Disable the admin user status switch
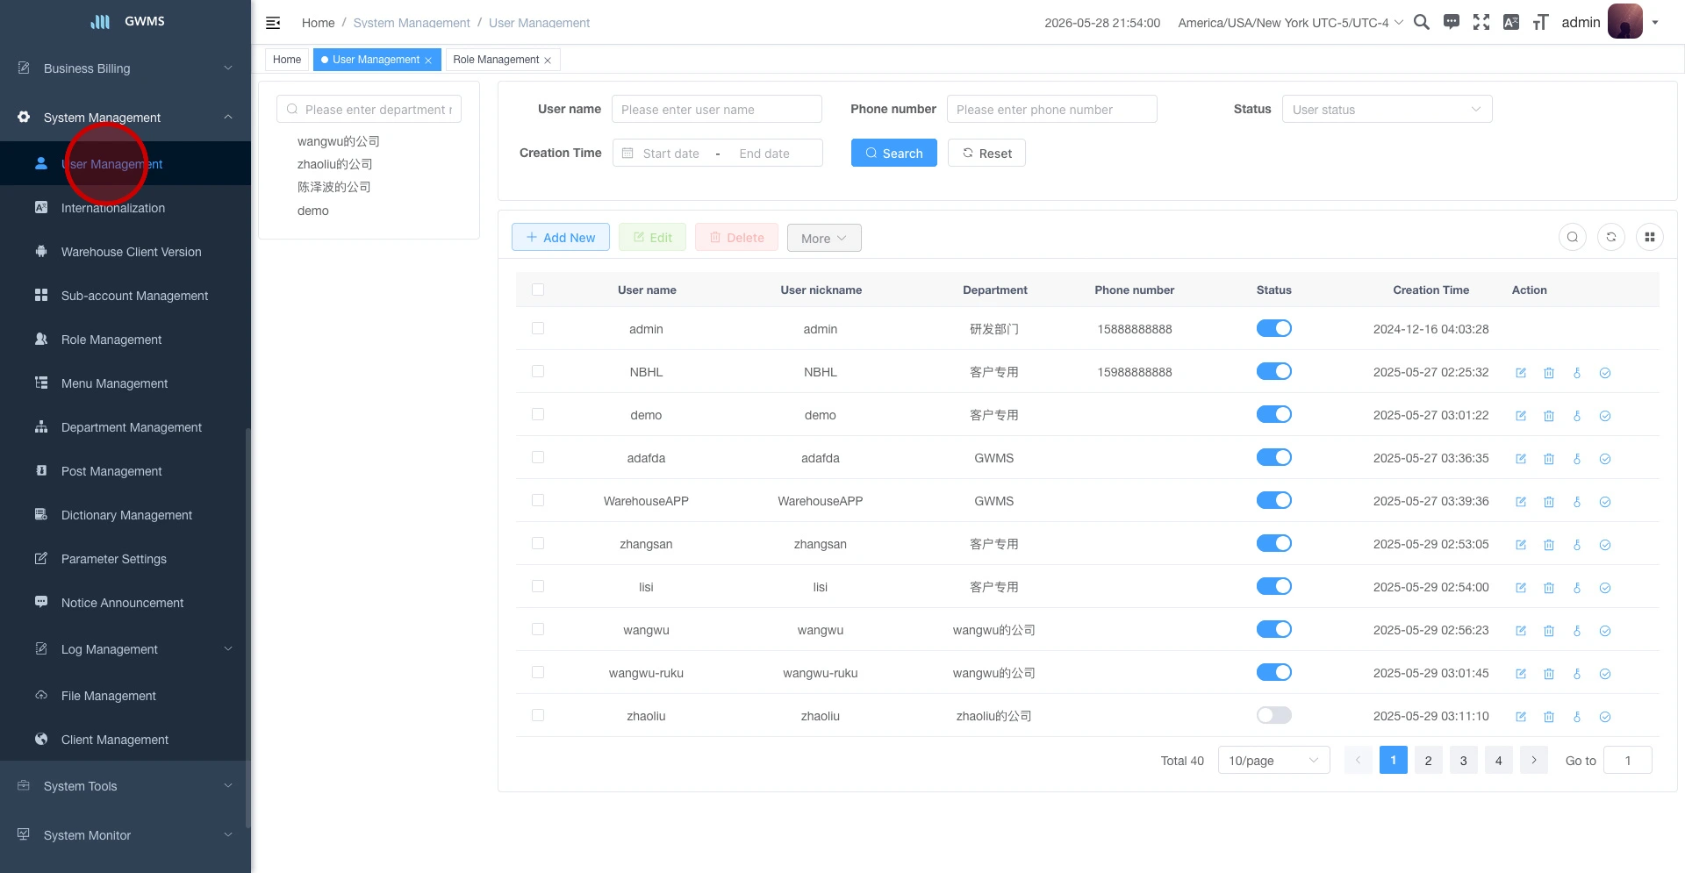1685x873 pixels. point(1274,328)
